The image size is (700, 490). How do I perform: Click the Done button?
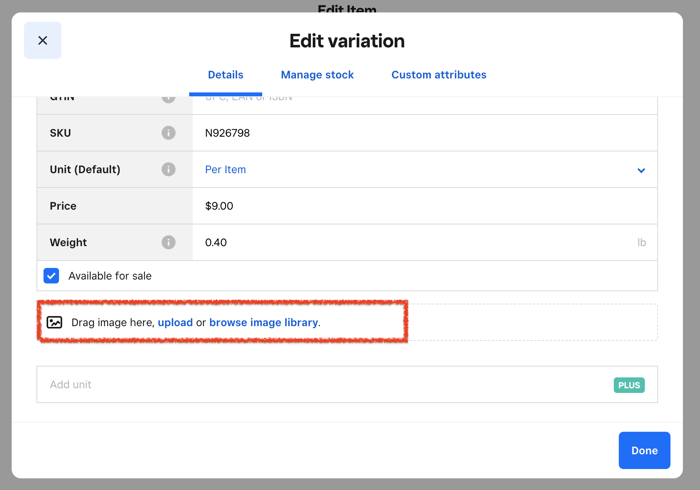pyautogui.click(x=644, y=450)
